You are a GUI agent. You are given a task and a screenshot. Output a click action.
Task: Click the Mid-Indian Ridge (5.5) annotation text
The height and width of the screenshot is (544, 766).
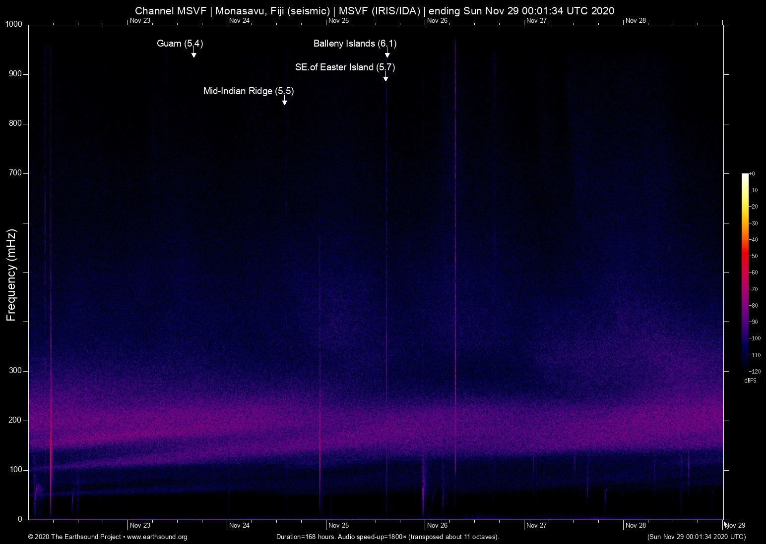pyautogui.click(x=248, y=91)
